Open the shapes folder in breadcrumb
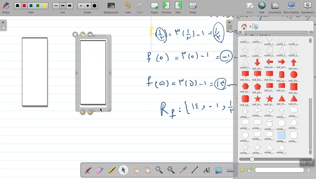This screenshot has width=316, height=179. tap(255, 27)
